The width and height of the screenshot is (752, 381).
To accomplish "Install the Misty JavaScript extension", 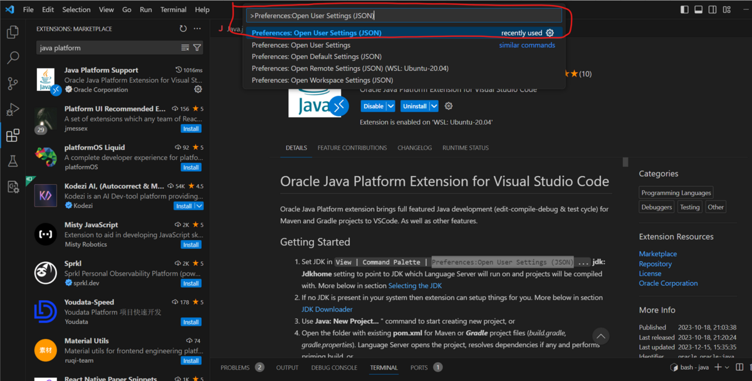I will point(191,245).
